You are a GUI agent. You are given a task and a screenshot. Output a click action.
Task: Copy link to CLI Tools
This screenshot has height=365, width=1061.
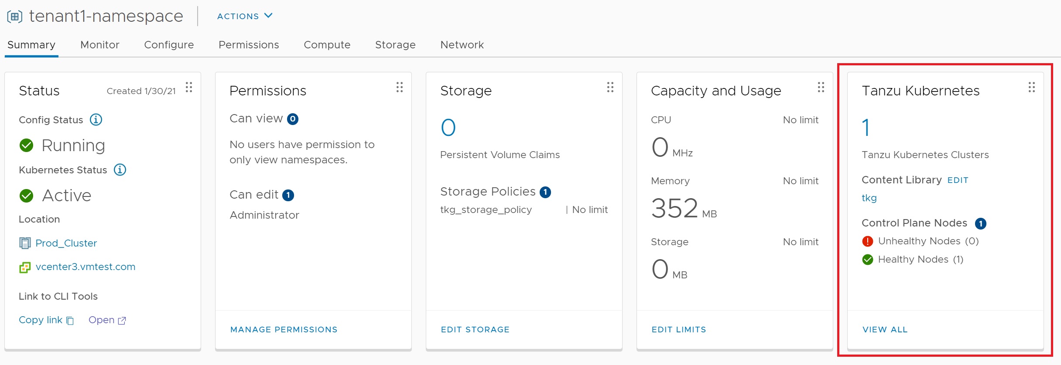click(x=46, y=320)
